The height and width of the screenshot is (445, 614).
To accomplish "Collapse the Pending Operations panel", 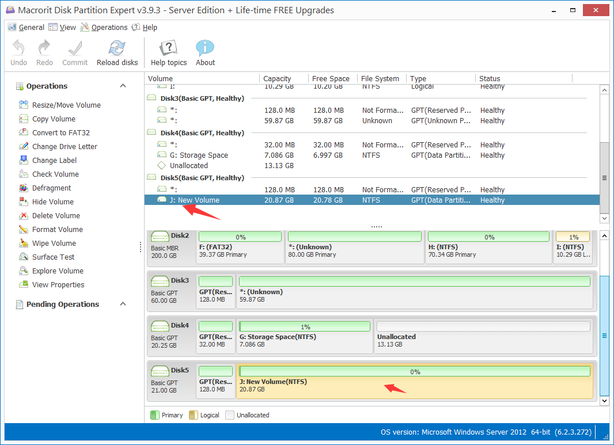I will 123,304.
